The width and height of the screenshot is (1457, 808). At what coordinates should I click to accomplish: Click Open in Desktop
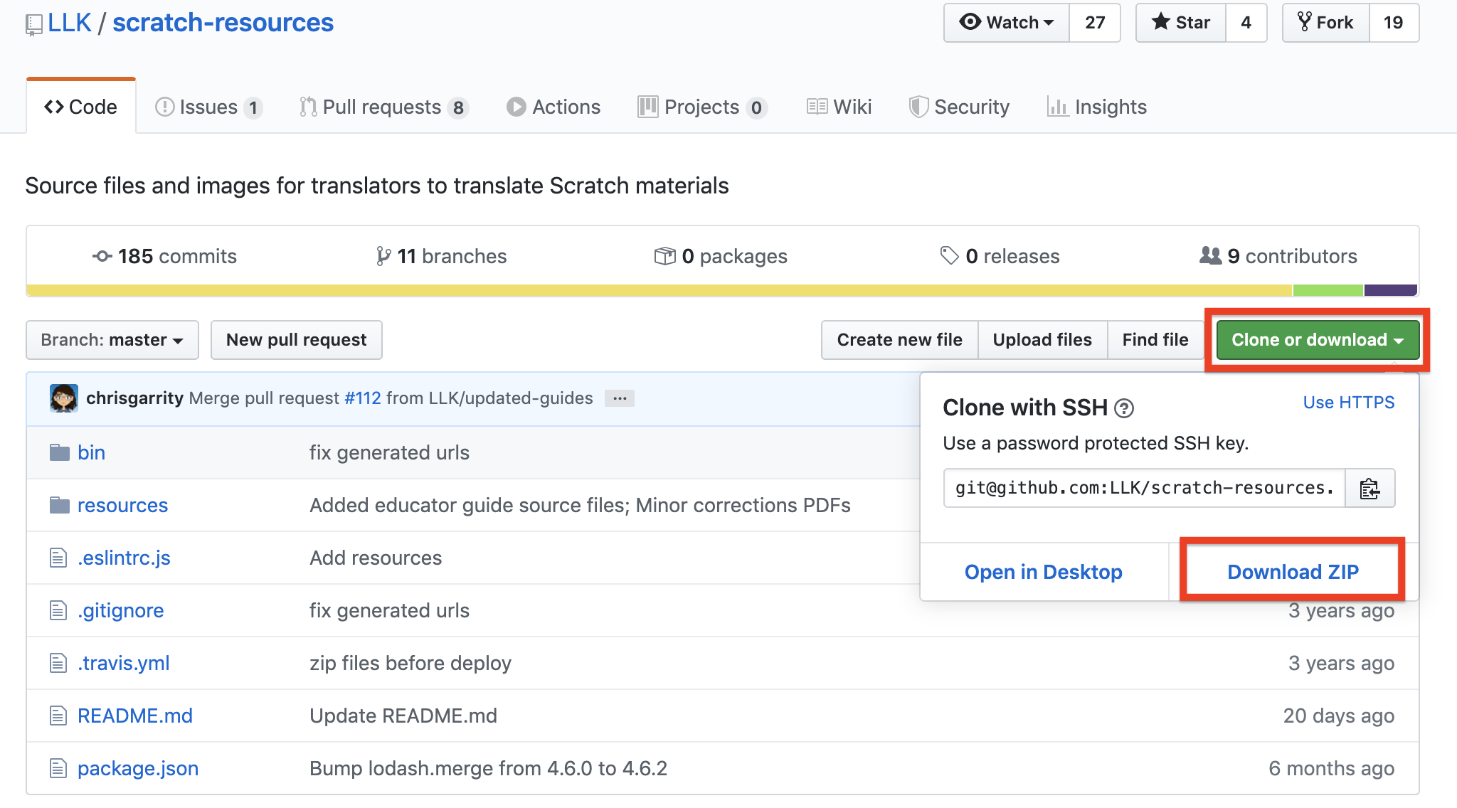1044,572
